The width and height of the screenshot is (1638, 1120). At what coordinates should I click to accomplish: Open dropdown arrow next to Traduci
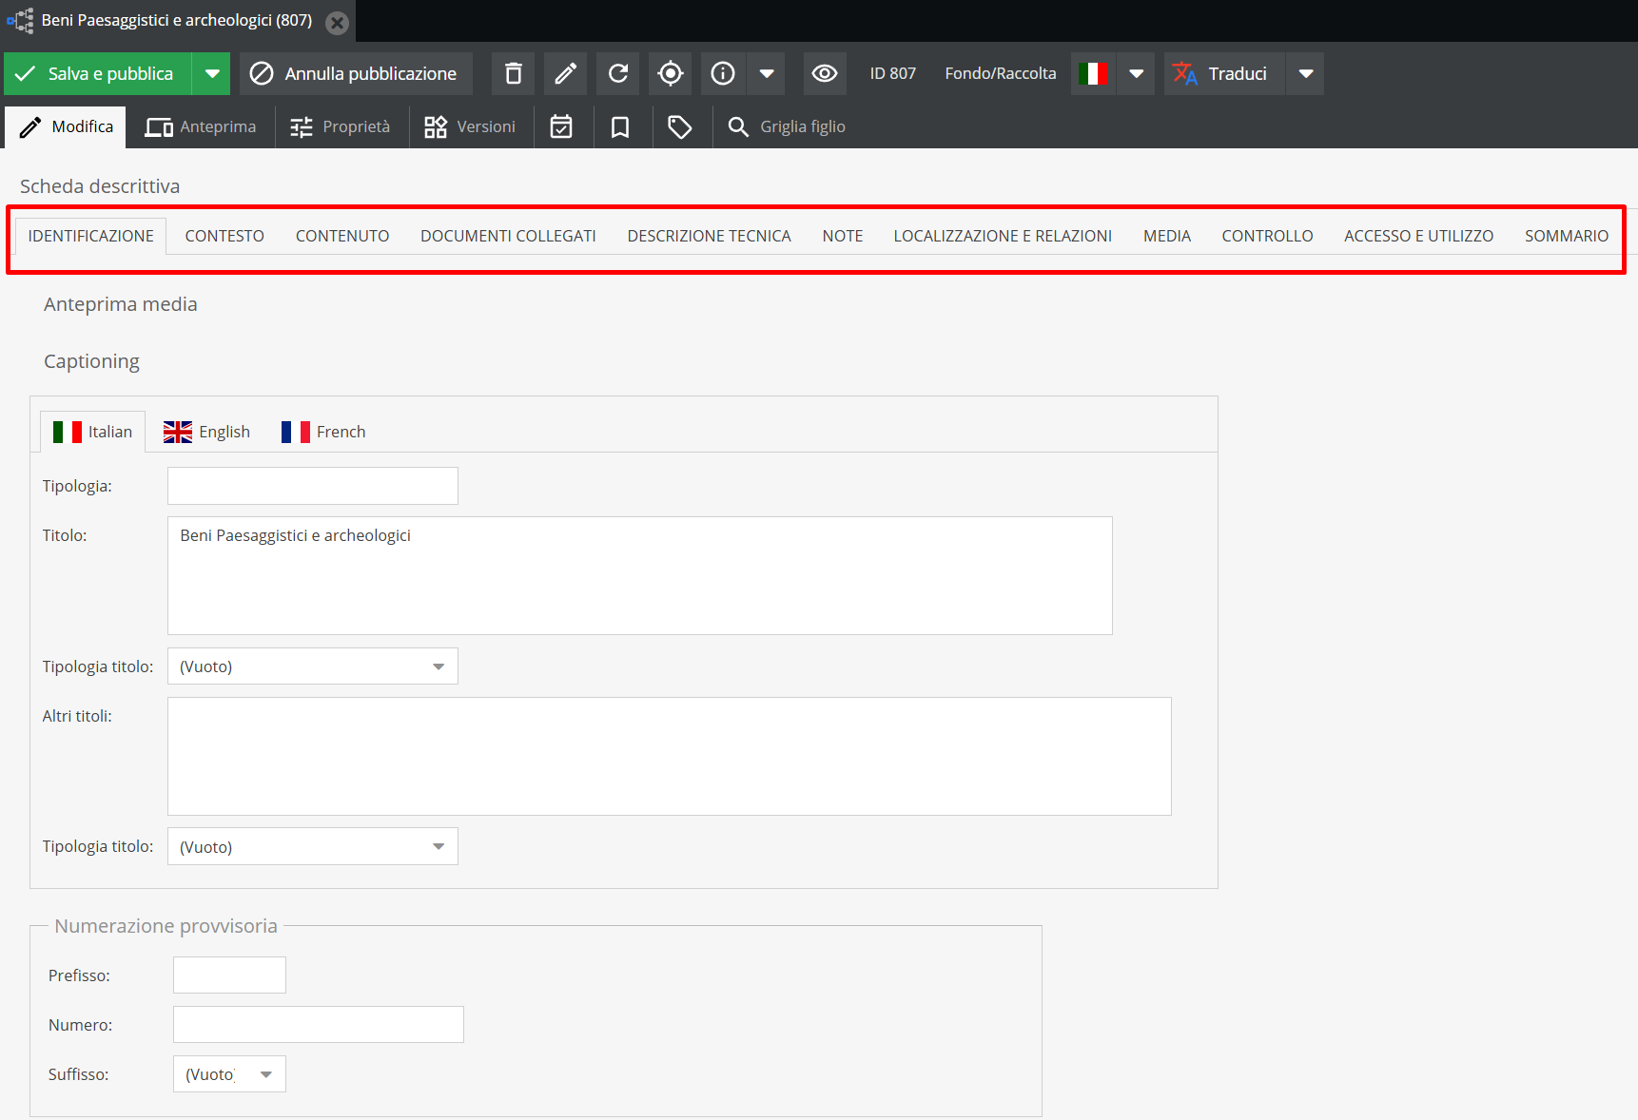(1305, 73)
